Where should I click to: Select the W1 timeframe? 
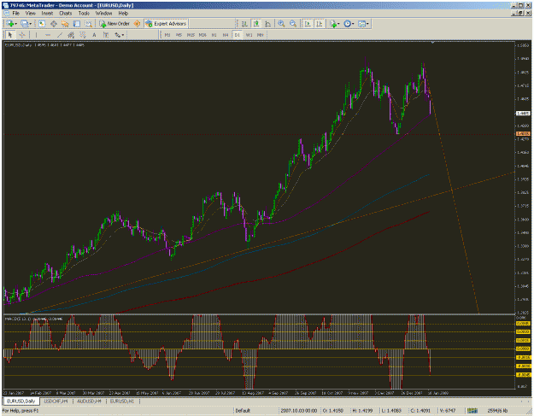(249, 35)
